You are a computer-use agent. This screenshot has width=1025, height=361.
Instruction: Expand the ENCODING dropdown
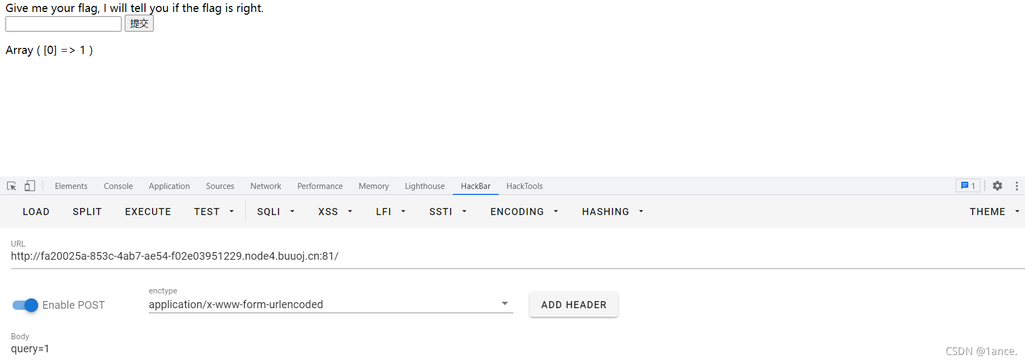click(524, 211)
